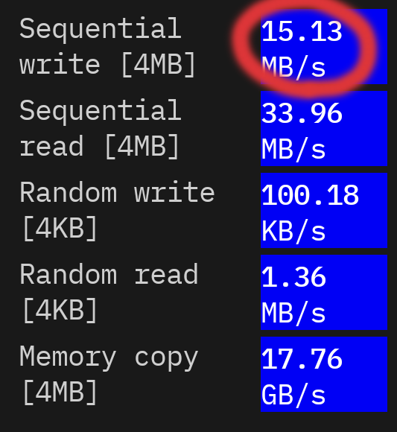The image size is (397, 432).
Task: Click [4MB] under Sequential write
Action: coord(158,65)
